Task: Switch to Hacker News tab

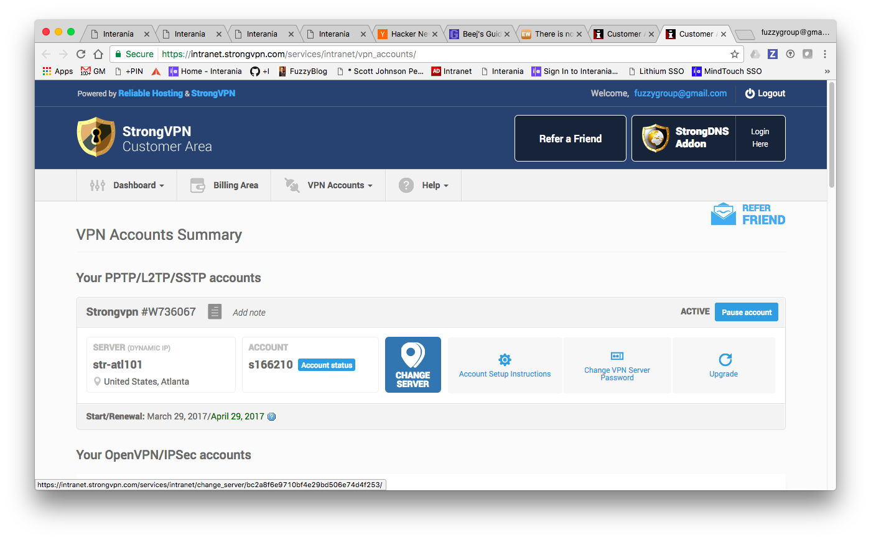Action: pos(408,34)
